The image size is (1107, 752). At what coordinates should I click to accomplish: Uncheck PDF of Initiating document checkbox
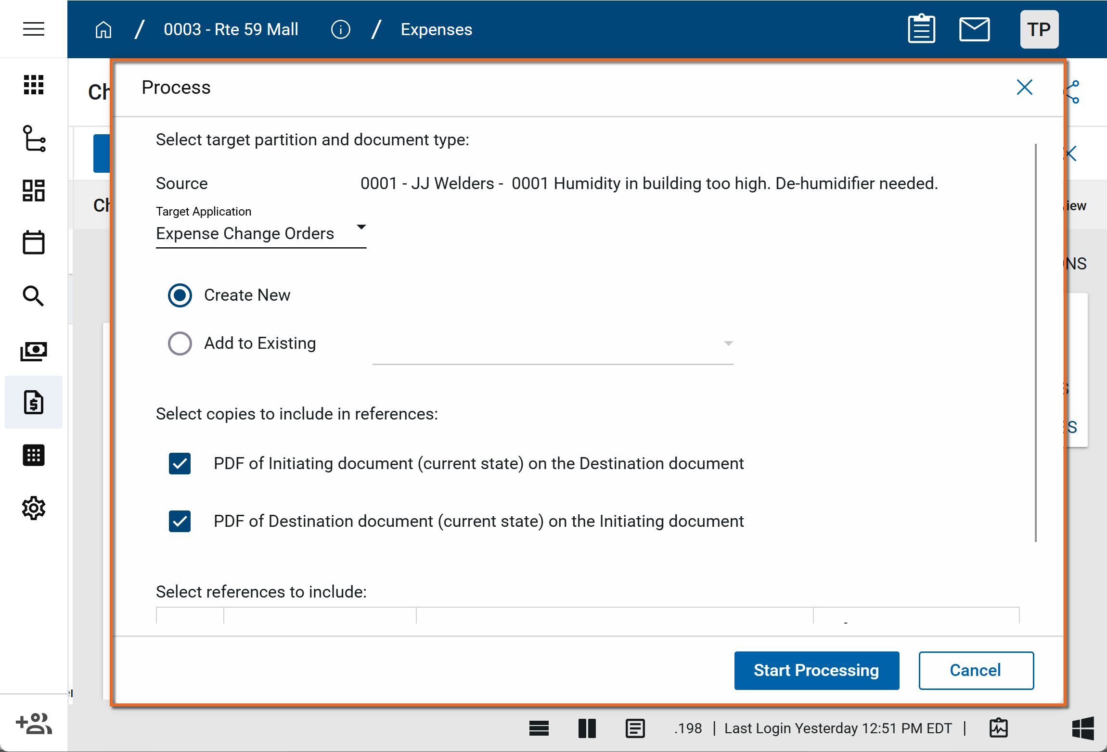pos(180,463)
